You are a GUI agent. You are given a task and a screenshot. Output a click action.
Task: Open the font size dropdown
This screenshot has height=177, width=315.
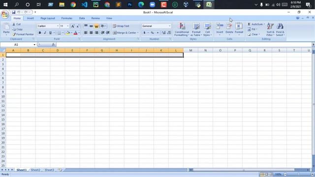(68, 26)
